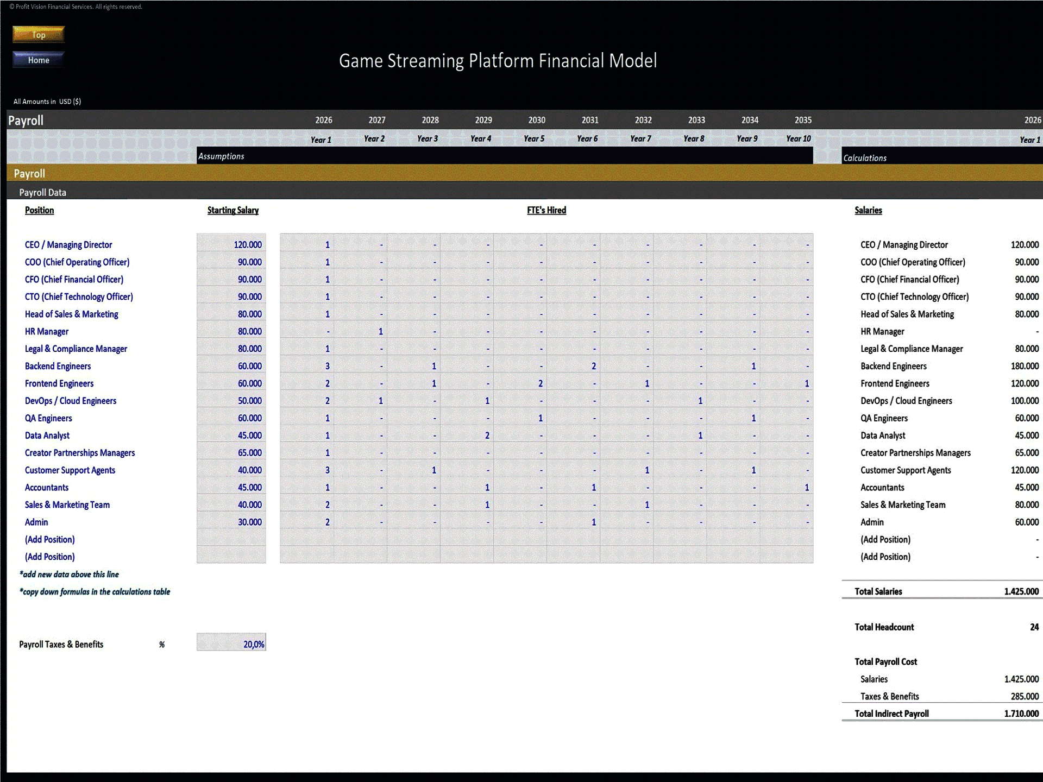Screen dimensions: 1043x782
Task: Click Admin Year 6 FTE value 1
Action: [x=573, y=522]
